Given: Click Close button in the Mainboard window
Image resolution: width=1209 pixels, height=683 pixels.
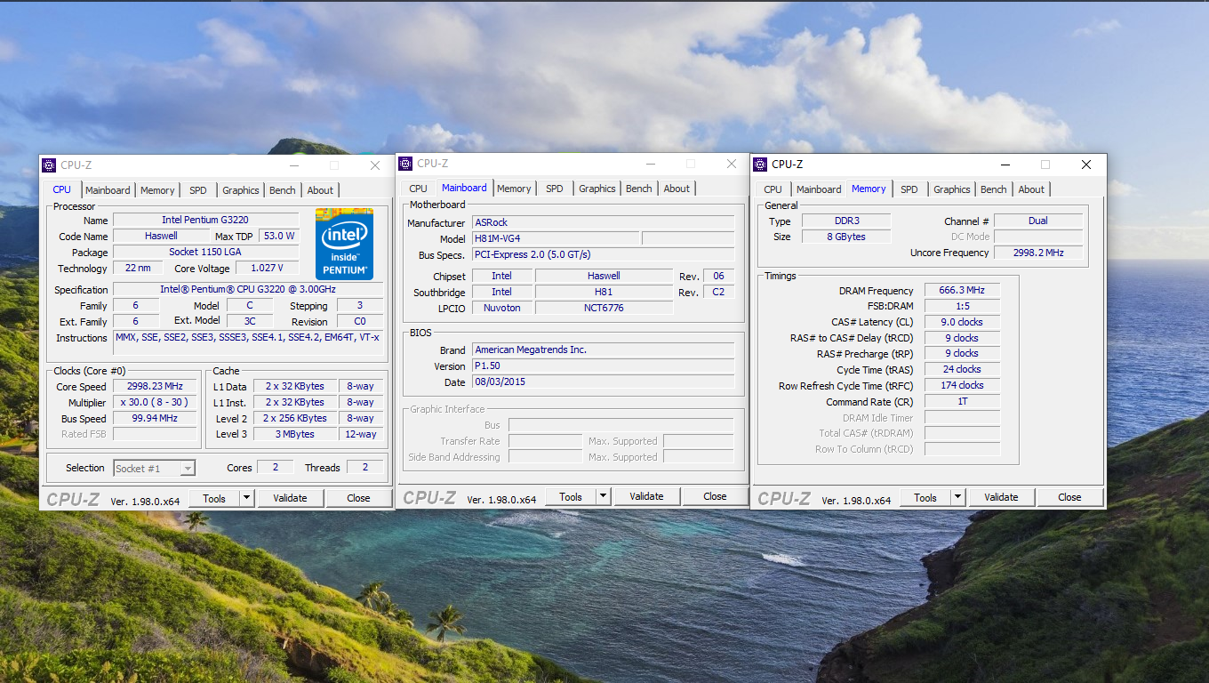Looking at the screenshot, I should pyautogui.click(x=715, y=496).
